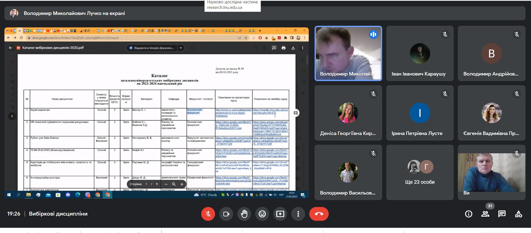Open the Chrome three-dot menu

point(305,38)
